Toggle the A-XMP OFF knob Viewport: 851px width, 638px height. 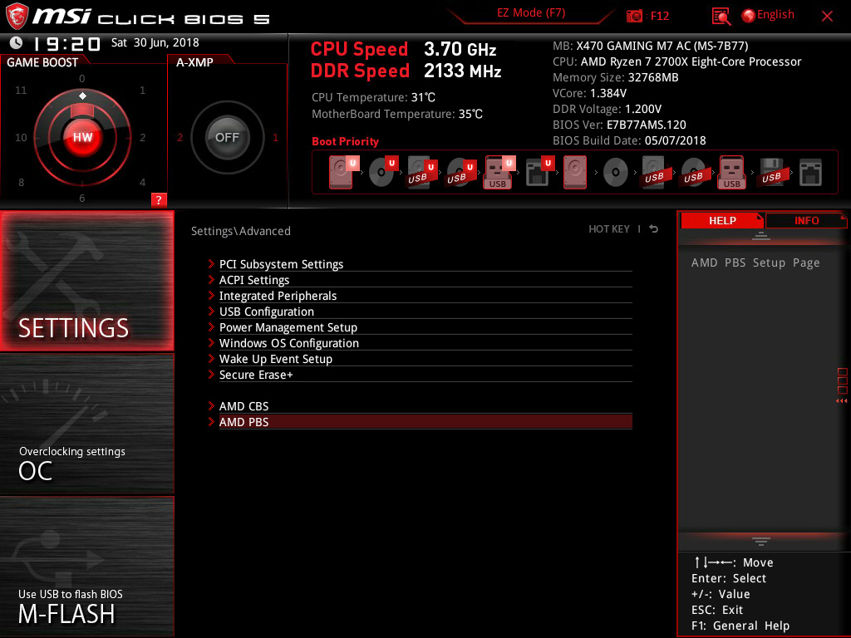coord(227,137)
